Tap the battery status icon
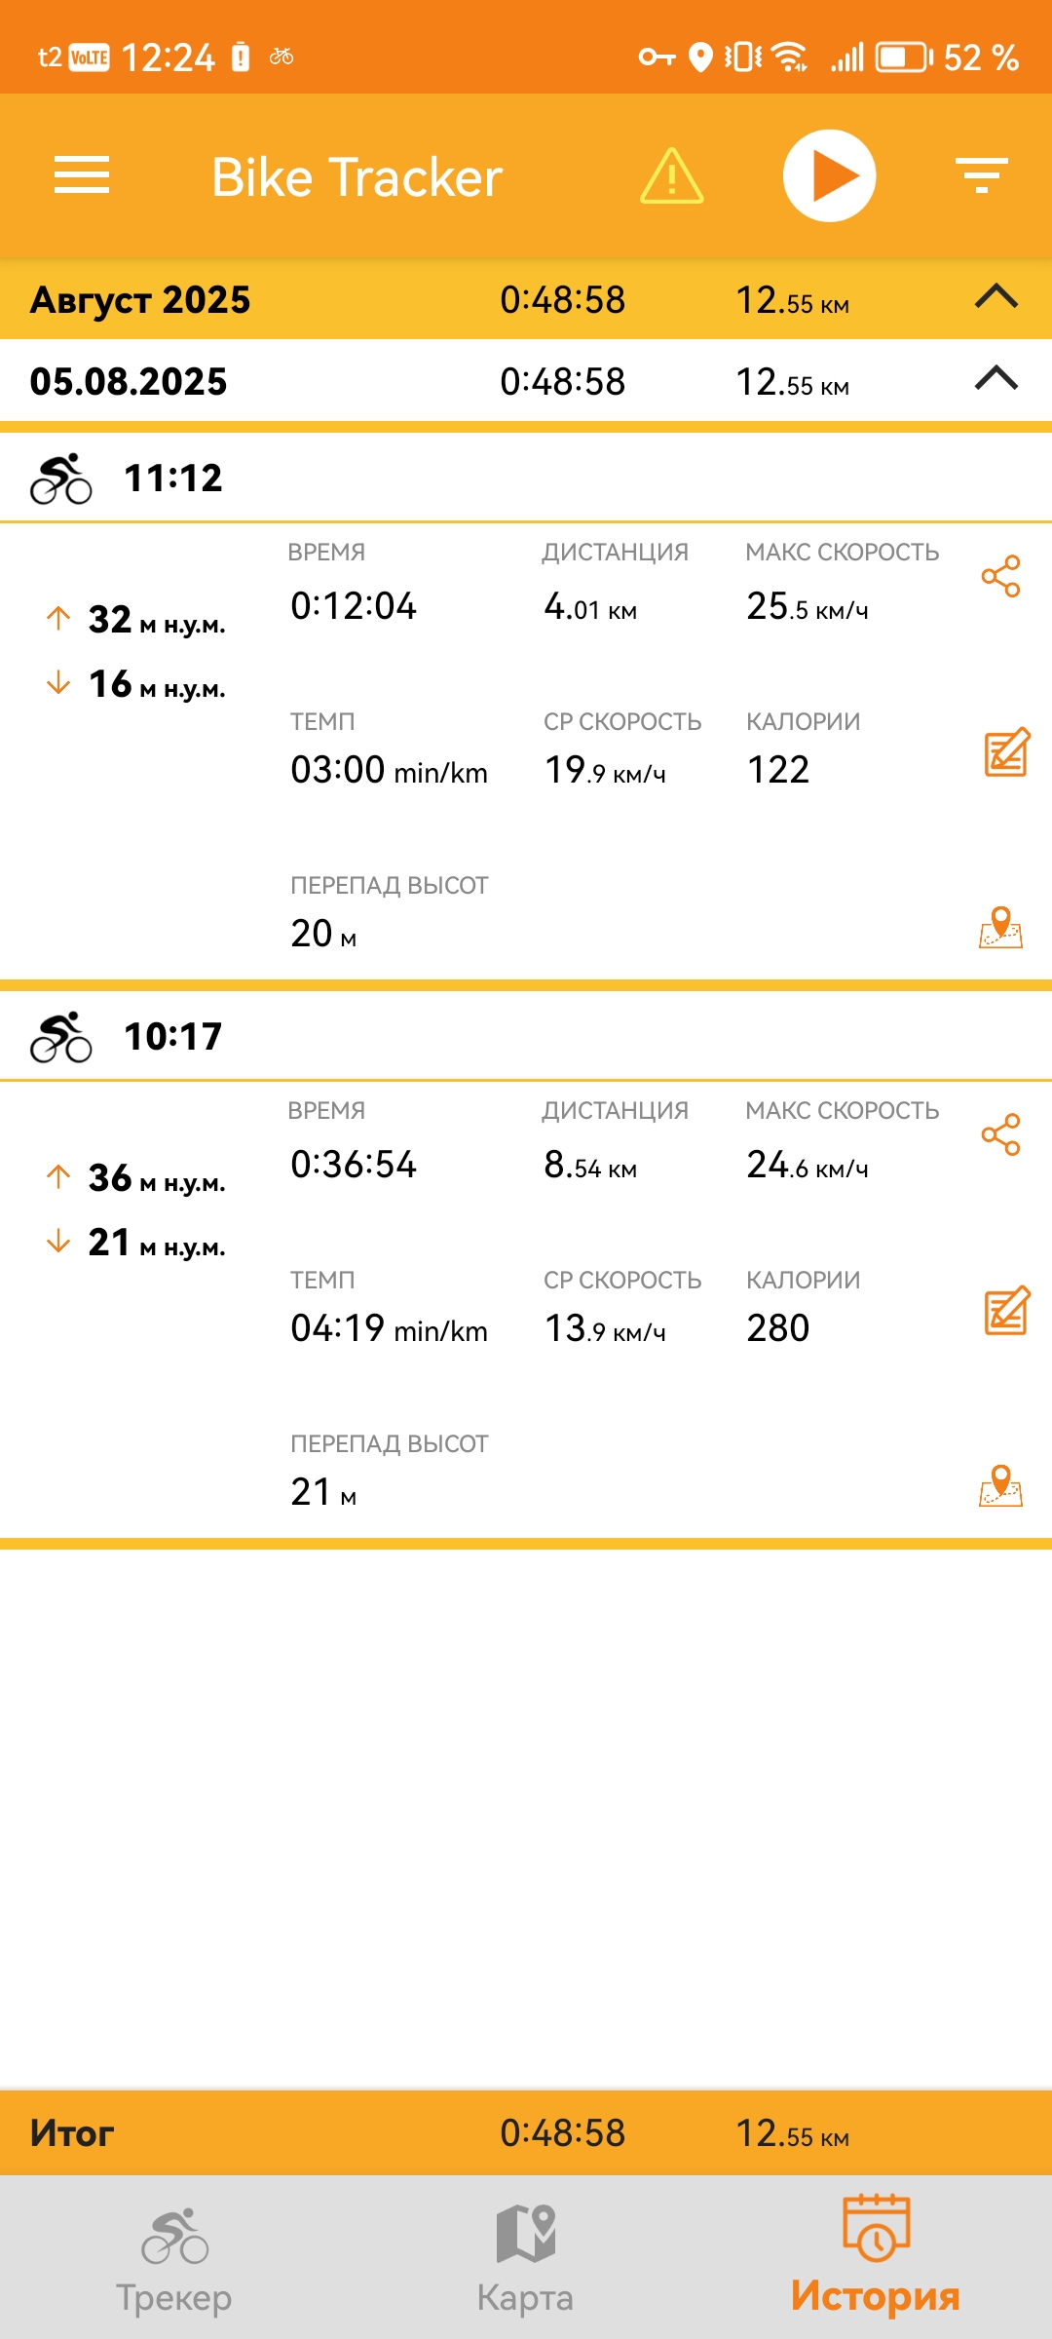The image size is (1052, 2339). pos(904,58)
